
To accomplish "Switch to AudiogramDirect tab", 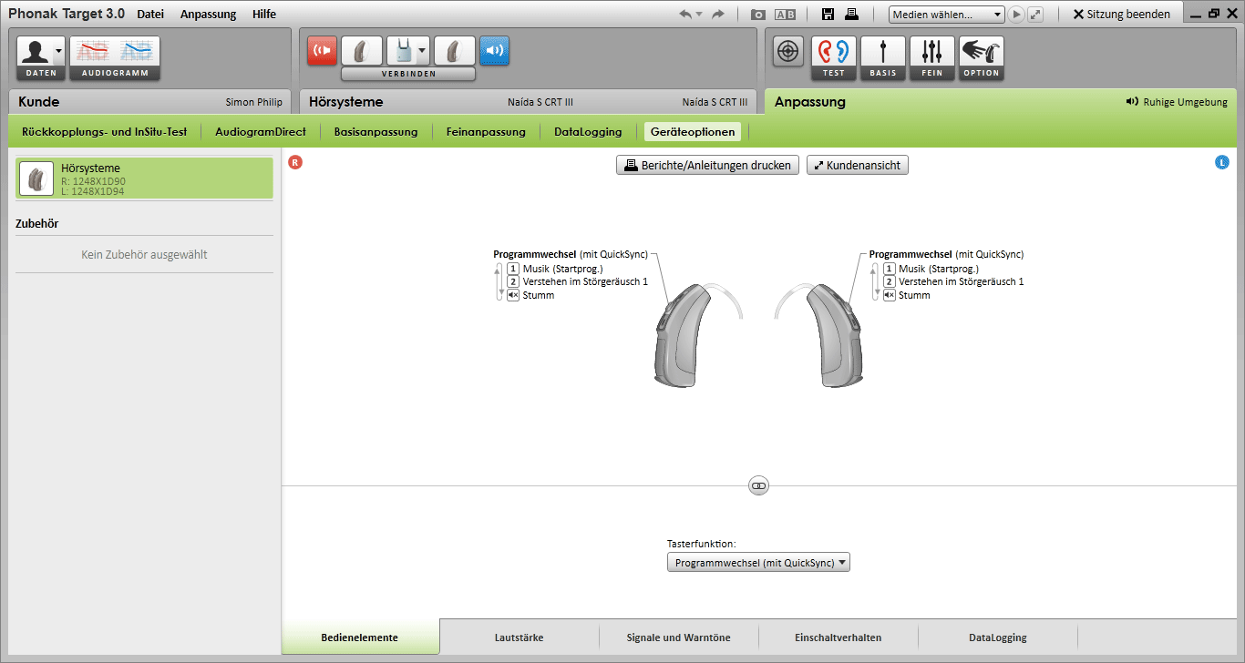I will [x=261, y=132].
